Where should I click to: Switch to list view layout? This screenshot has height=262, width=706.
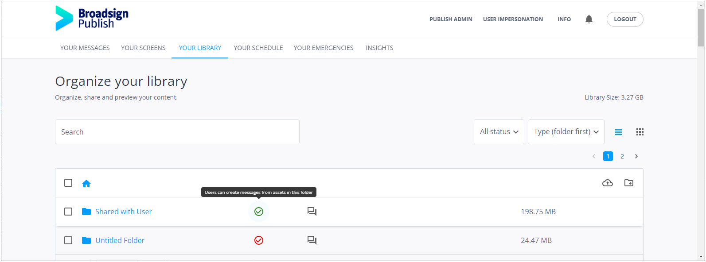(619, 132)
